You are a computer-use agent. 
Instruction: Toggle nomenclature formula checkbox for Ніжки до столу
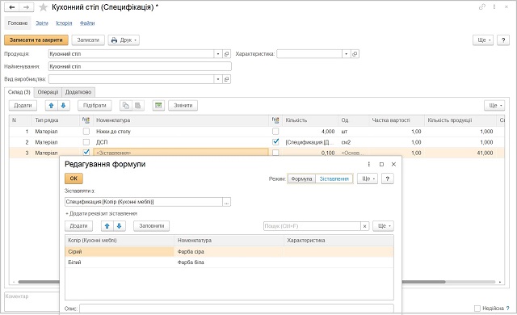(86, 132)
